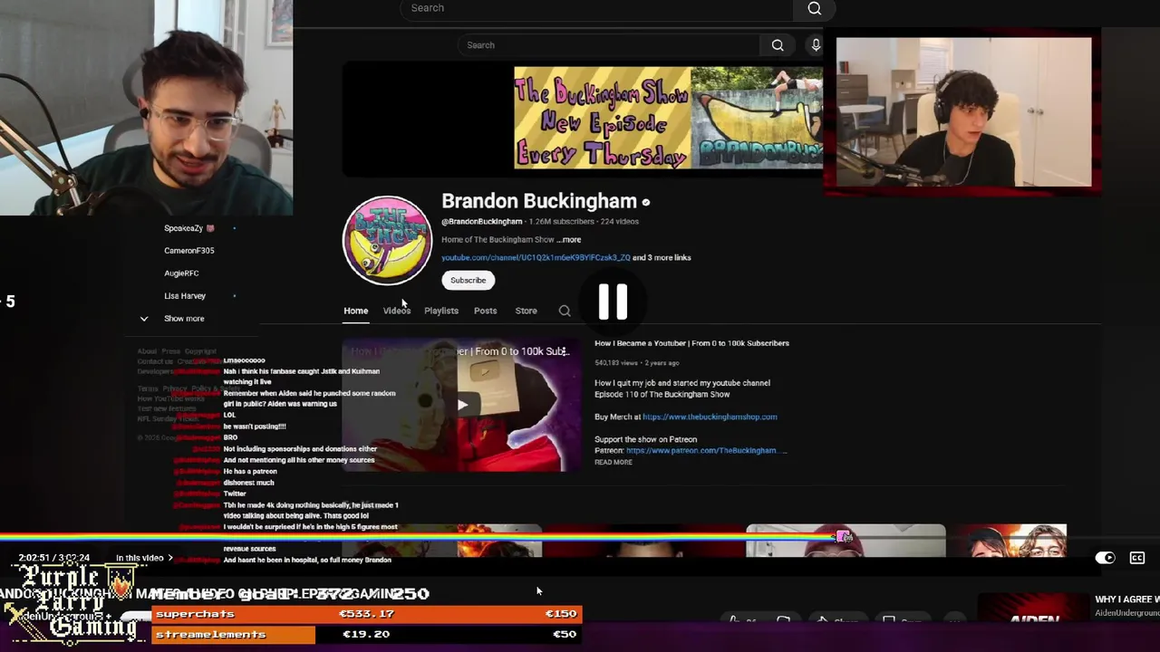Open 'How I Became a Youtuber' video title
Screen dimensions: 1160x652
click(x=691, y=343)
